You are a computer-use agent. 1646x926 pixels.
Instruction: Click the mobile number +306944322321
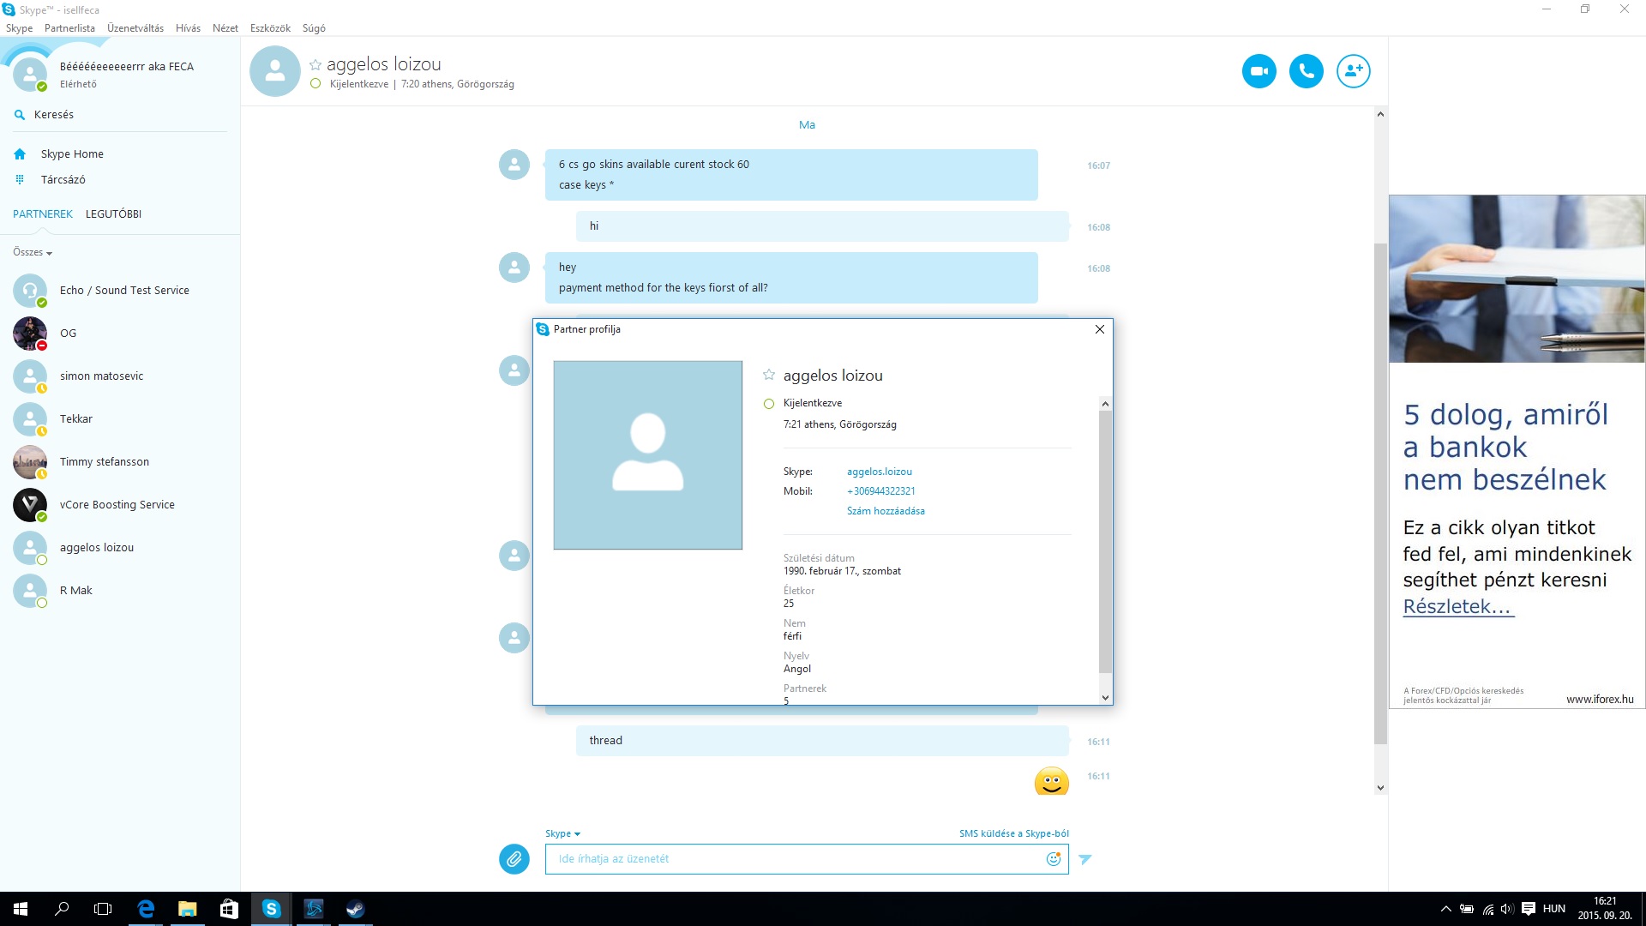pyautogui.click(x=881, y=491)
